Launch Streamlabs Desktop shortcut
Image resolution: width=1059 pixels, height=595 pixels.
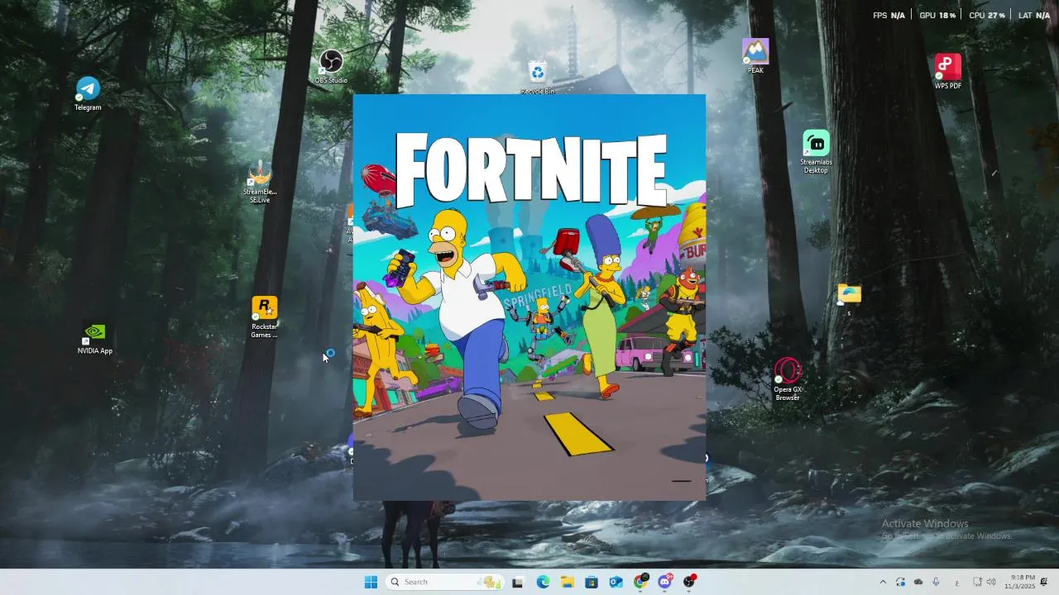(816, 152)
